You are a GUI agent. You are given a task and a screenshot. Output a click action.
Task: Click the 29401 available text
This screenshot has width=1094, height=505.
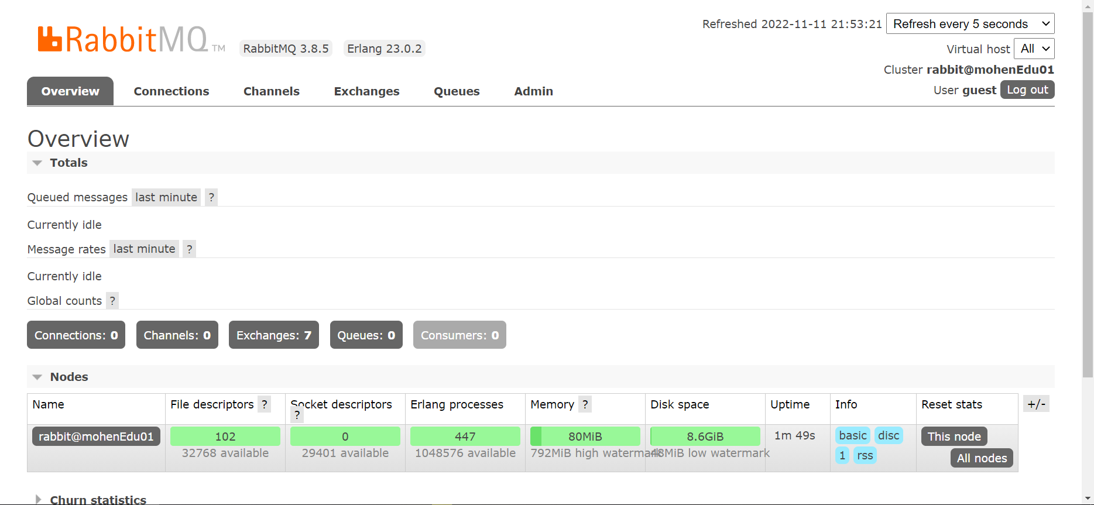tap(345, 453)
